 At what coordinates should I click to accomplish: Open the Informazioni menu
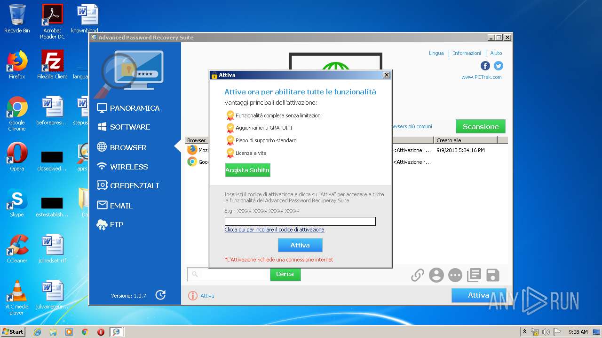(x=467, y=53)
